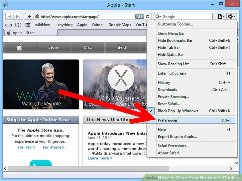Click horizontal scrollbar left arrow
This screenshot has width=242, height=181.
[5, 168]
